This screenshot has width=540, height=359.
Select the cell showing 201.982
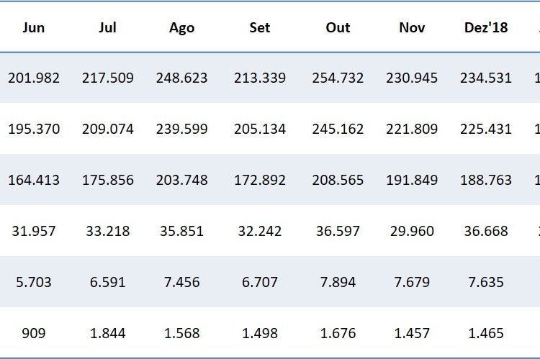(34, 78)
